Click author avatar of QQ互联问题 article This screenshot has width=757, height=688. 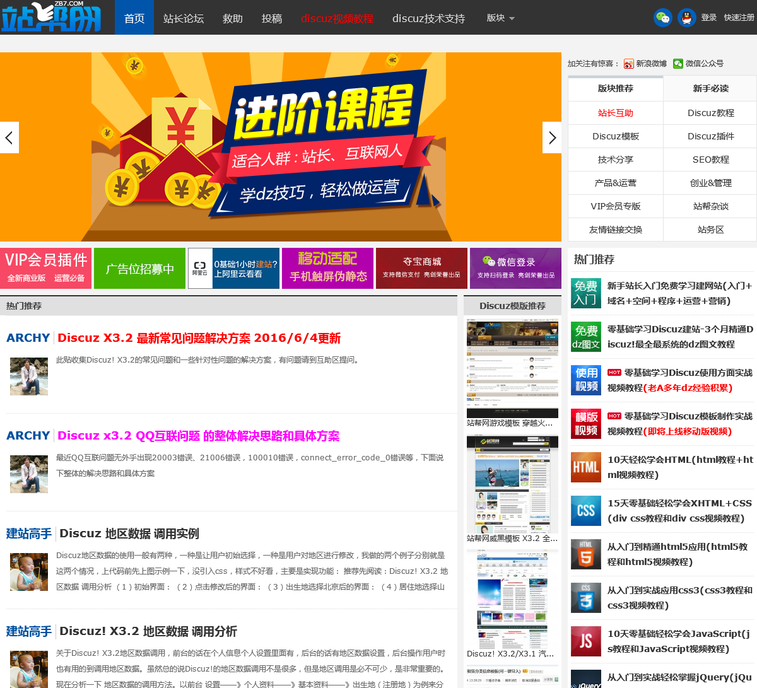tap(29, 474)
